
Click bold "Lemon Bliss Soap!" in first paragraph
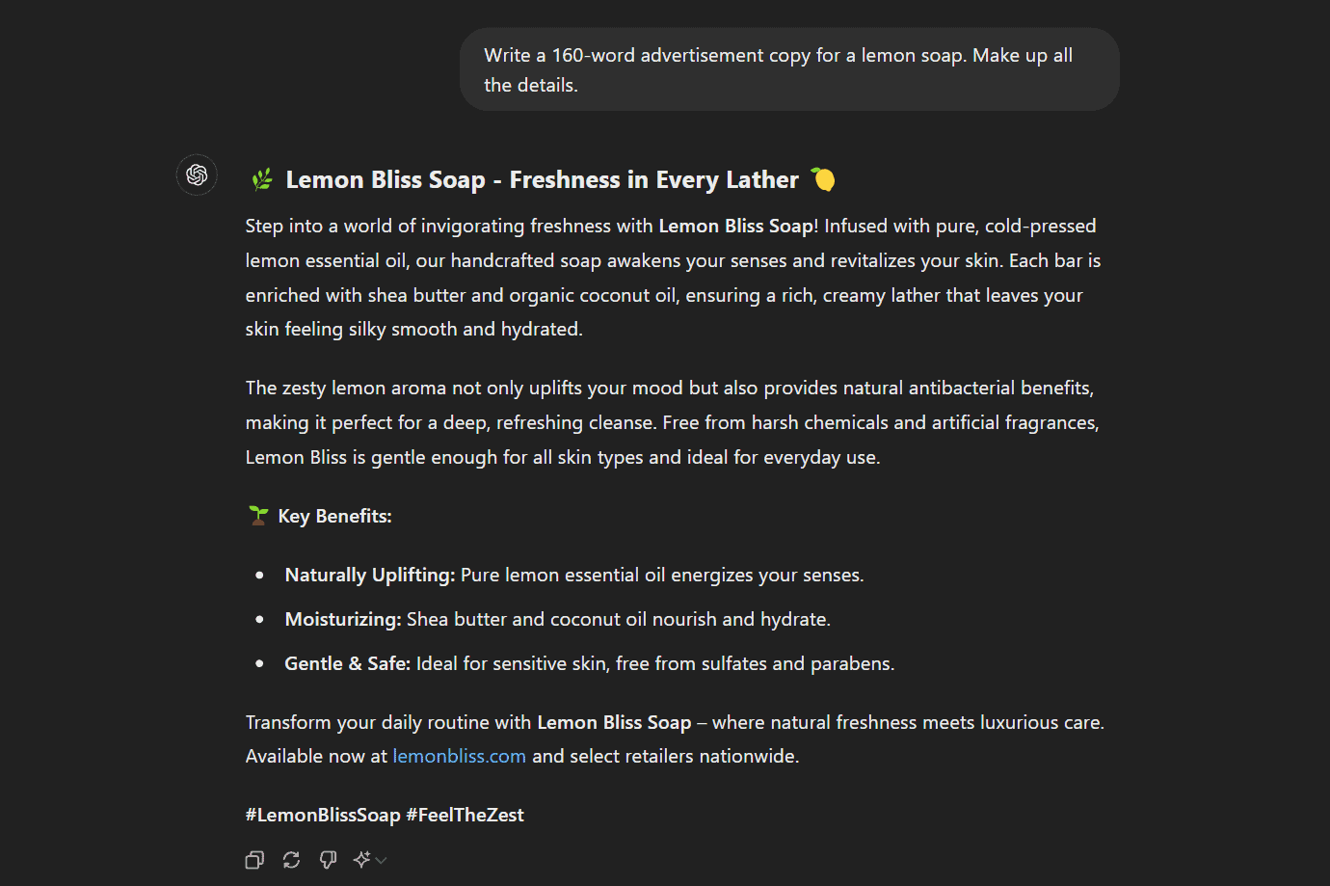737,227
